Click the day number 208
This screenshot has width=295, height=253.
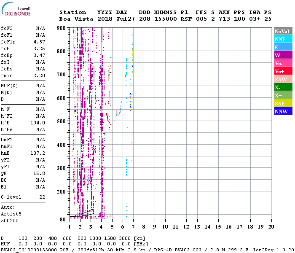(145, 19)
